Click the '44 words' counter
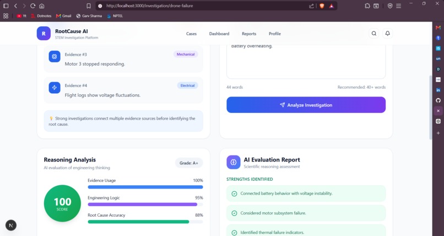The height and width of the screenshot is (236, 444). [235, 87]
